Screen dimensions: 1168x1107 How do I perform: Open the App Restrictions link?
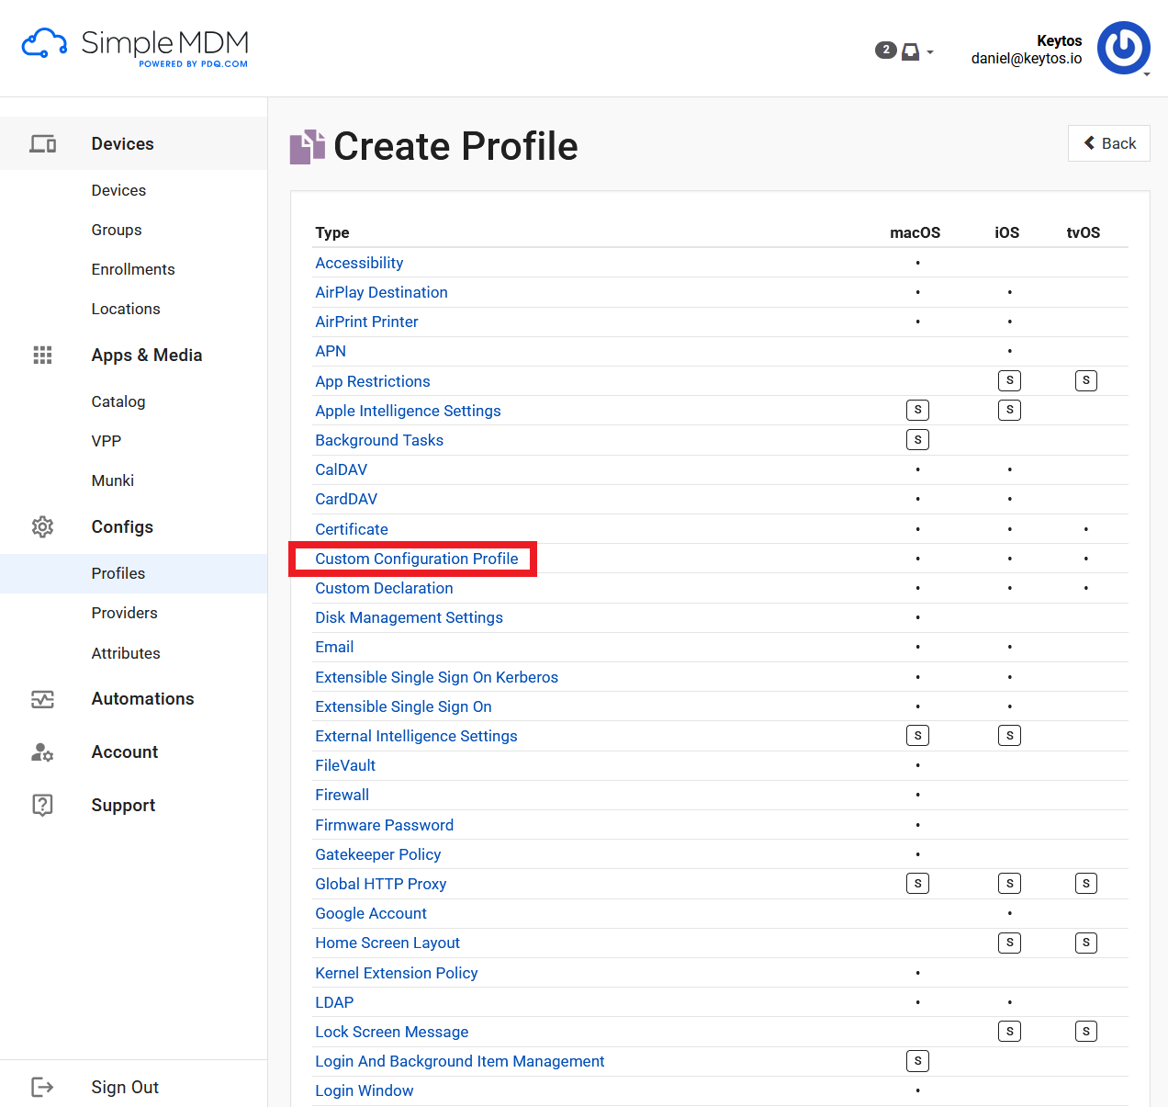[x=373, y=381]
